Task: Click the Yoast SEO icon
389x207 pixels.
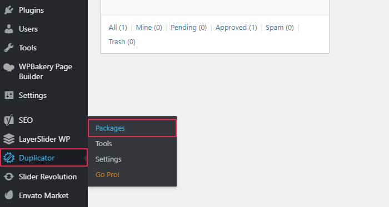Action: pos(9,120)
